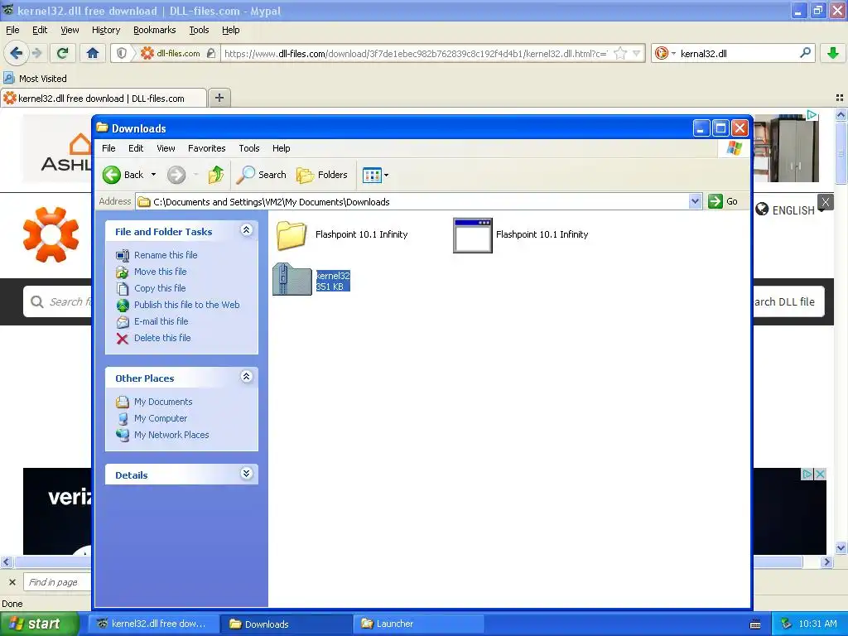This screenshot has width=848, height=636.
Task: Click the Windows Start button
Action: point(39,624)
